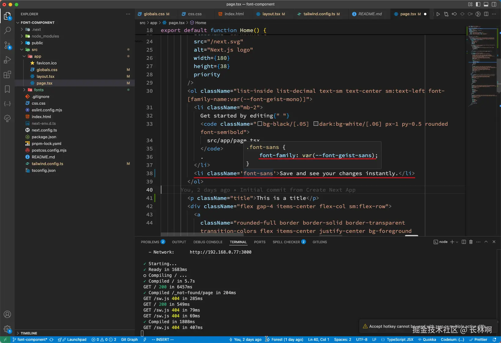The width and height of the screenshot is (501, 343).
Task: Switch to the tailwind.config.ts tab
Action: pos(319,14)
